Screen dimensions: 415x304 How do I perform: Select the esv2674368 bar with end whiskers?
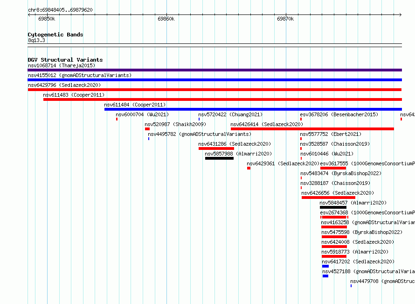(x=334, y=217)
